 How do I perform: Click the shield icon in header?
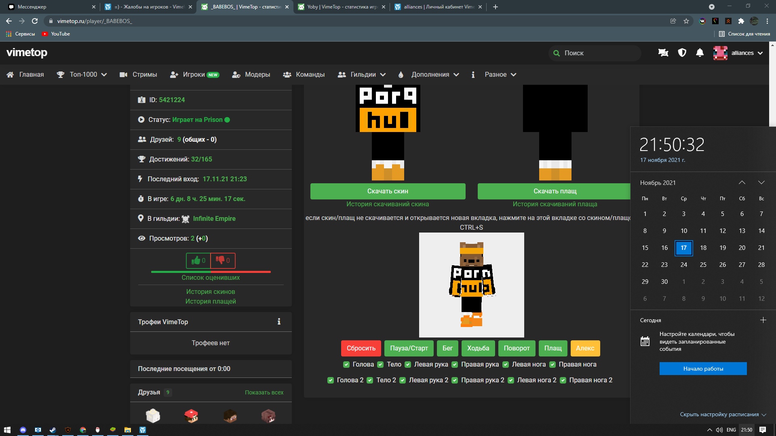(x=682, y=53)
